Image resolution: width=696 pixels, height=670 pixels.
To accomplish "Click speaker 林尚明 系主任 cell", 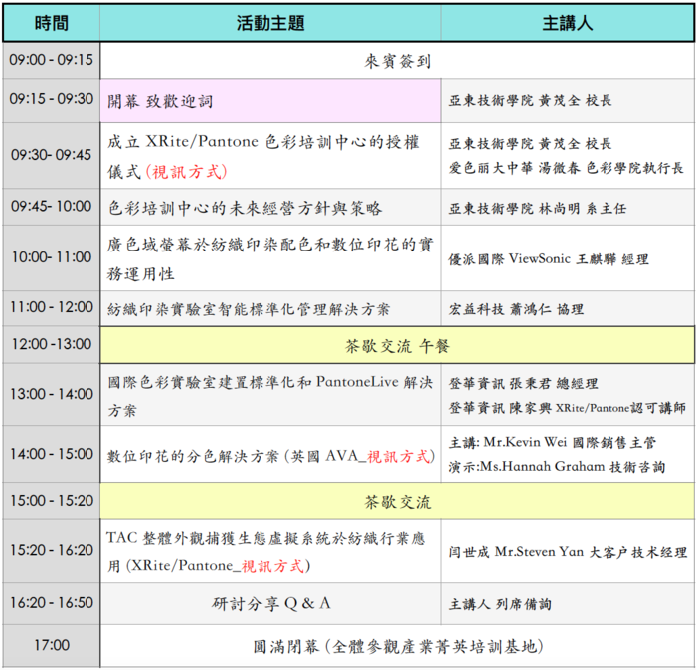I will [538, 209].
